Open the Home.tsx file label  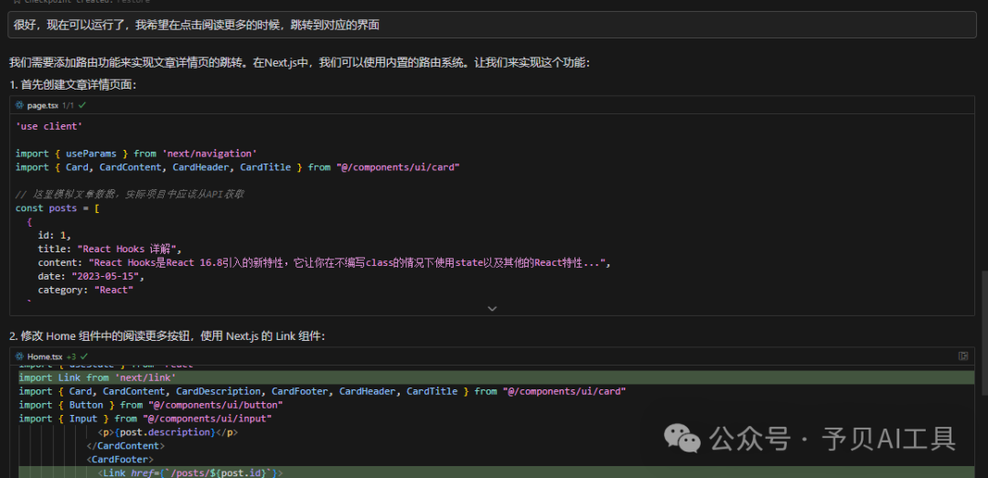pyautogui.click(x=45, y=356)
